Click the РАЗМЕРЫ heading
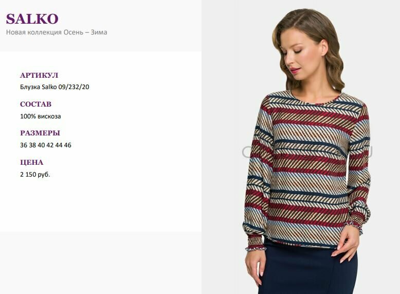This screenshot has height=294, width=400. click(40, 133)
